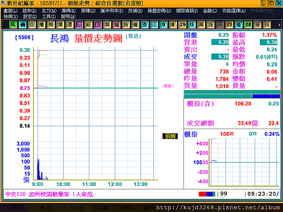The image size is (283, 212).
Task: Click the buy/sell volume ratio bar
Action: (232, 94)
